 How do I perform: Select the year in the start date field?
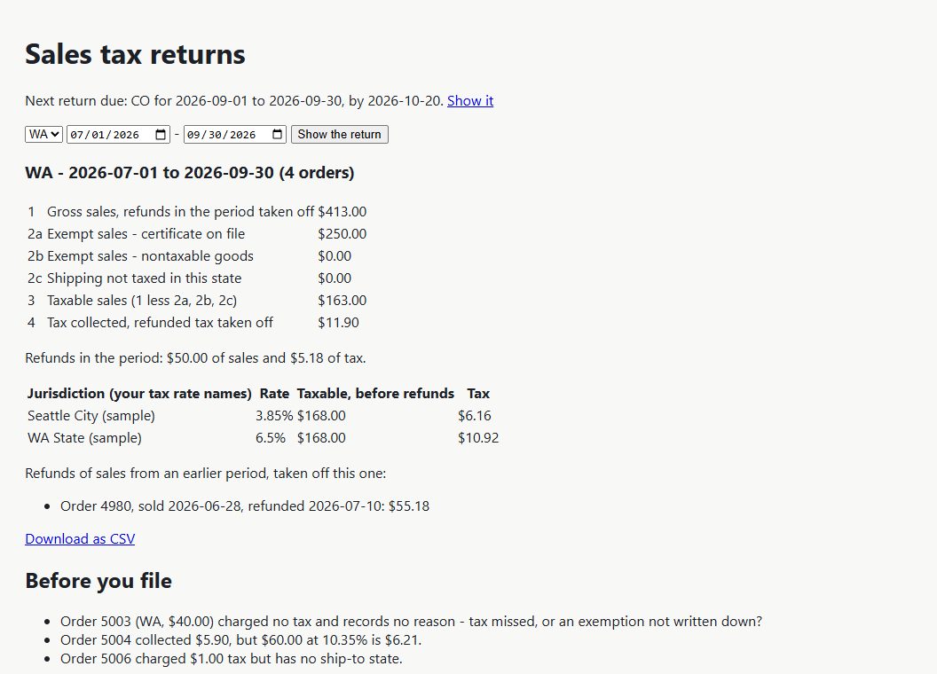pos(126,135)
